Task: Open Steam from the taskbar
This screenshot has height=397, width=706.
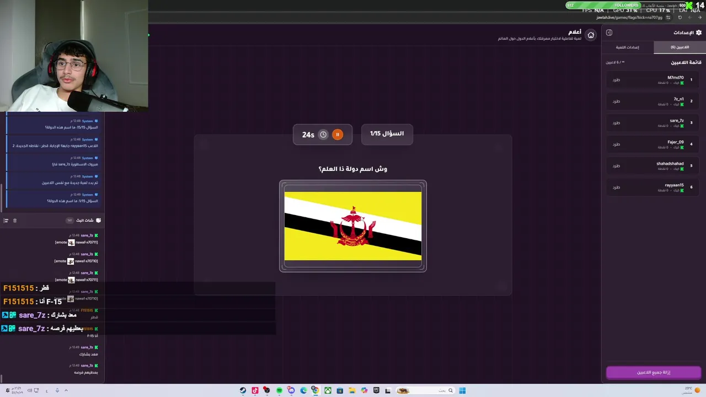Action: tap(243, 390)
